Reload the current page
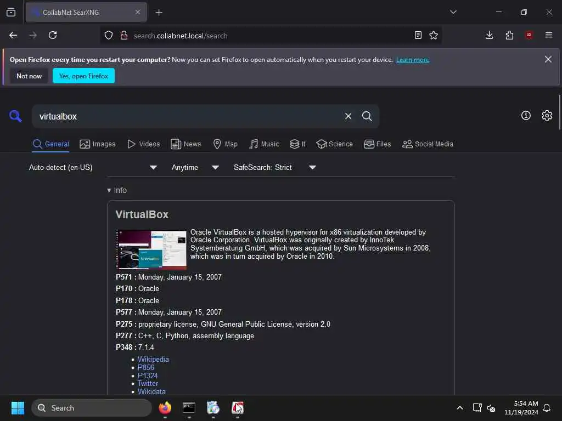 pos(53,35)
